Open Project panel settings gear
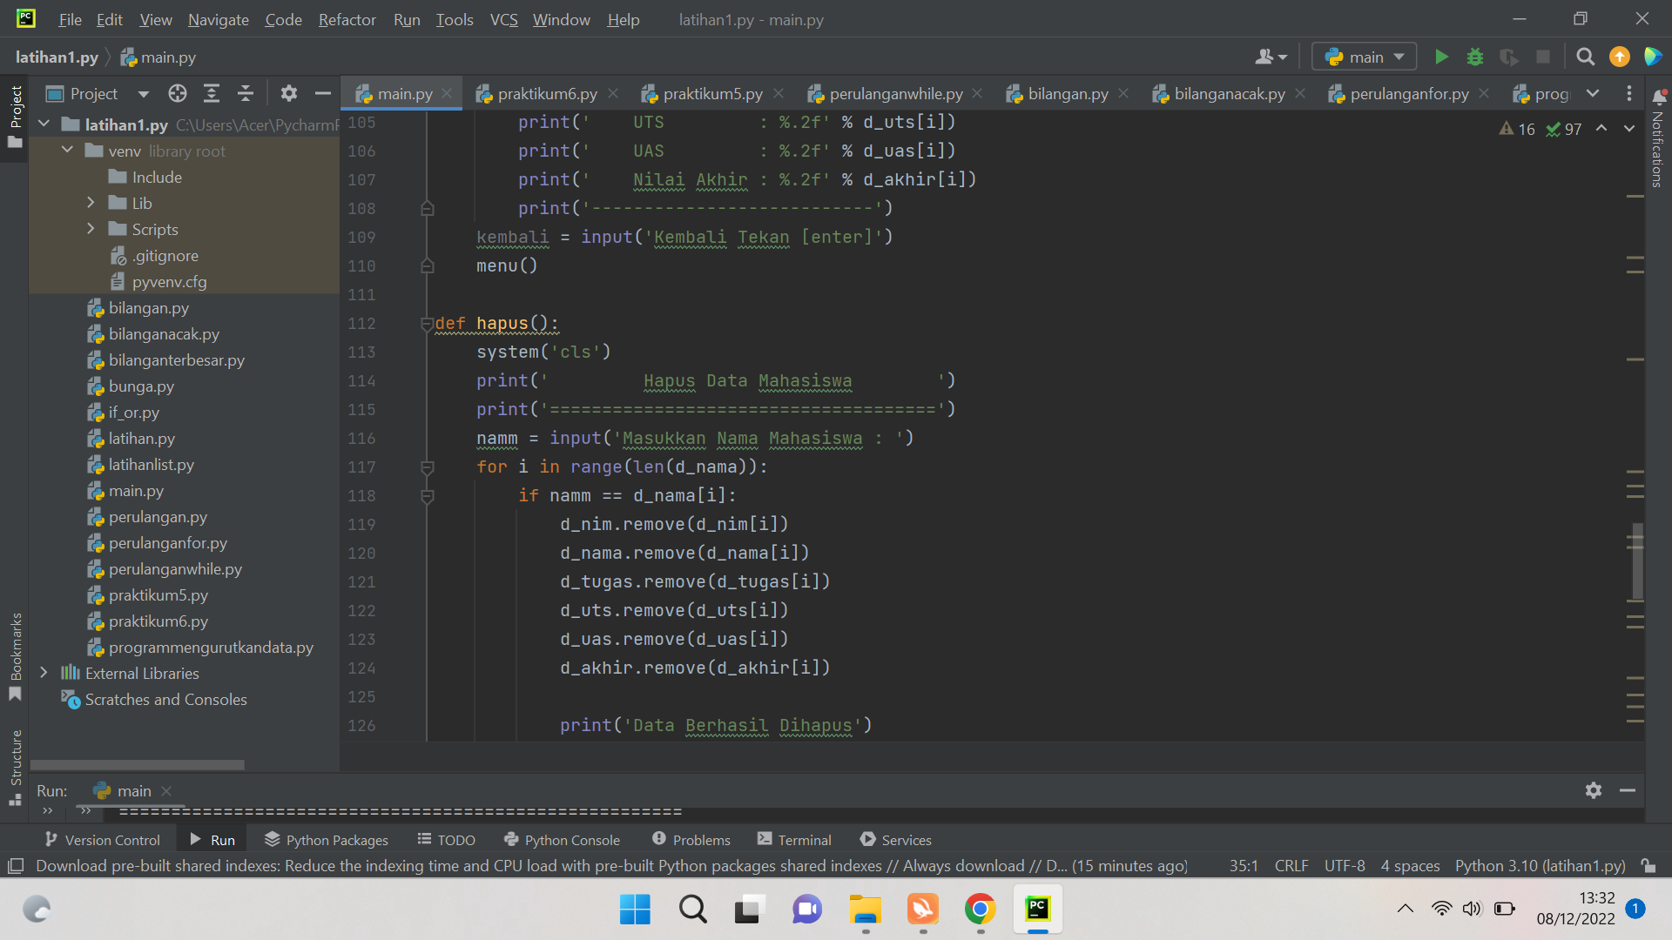 (x=289, y=94)
